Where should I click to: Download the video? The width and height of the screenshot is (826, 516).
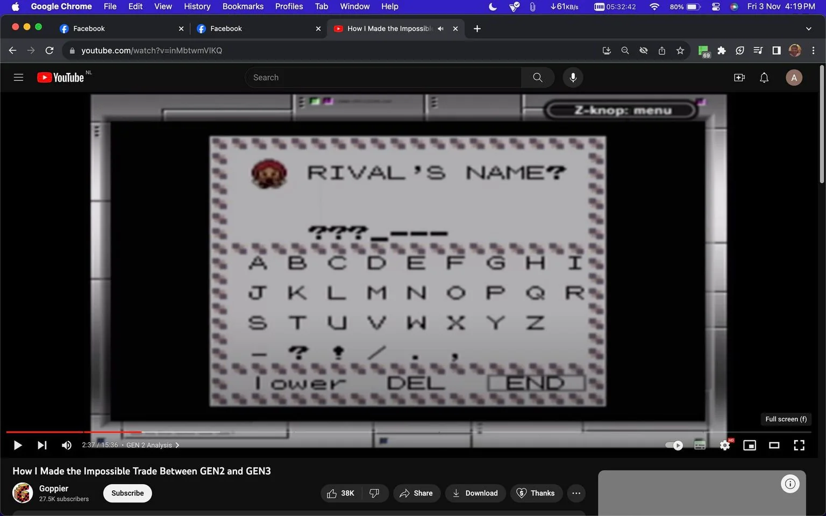[x=475, y=493]
